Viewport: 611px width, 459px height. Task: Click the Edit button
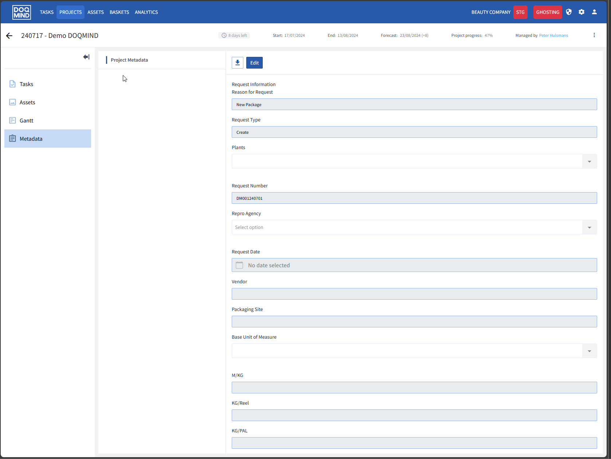[254, 63]
